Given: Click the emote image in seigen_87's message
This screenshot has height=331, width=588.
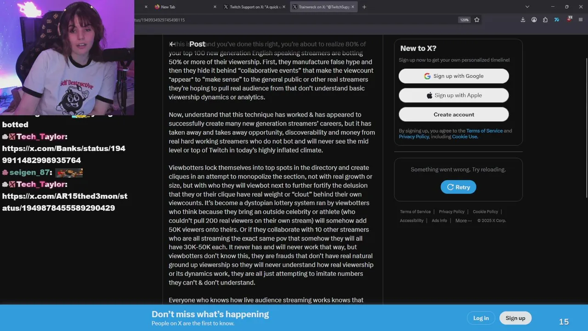Looking at the screenshot, I should [69, 173].
